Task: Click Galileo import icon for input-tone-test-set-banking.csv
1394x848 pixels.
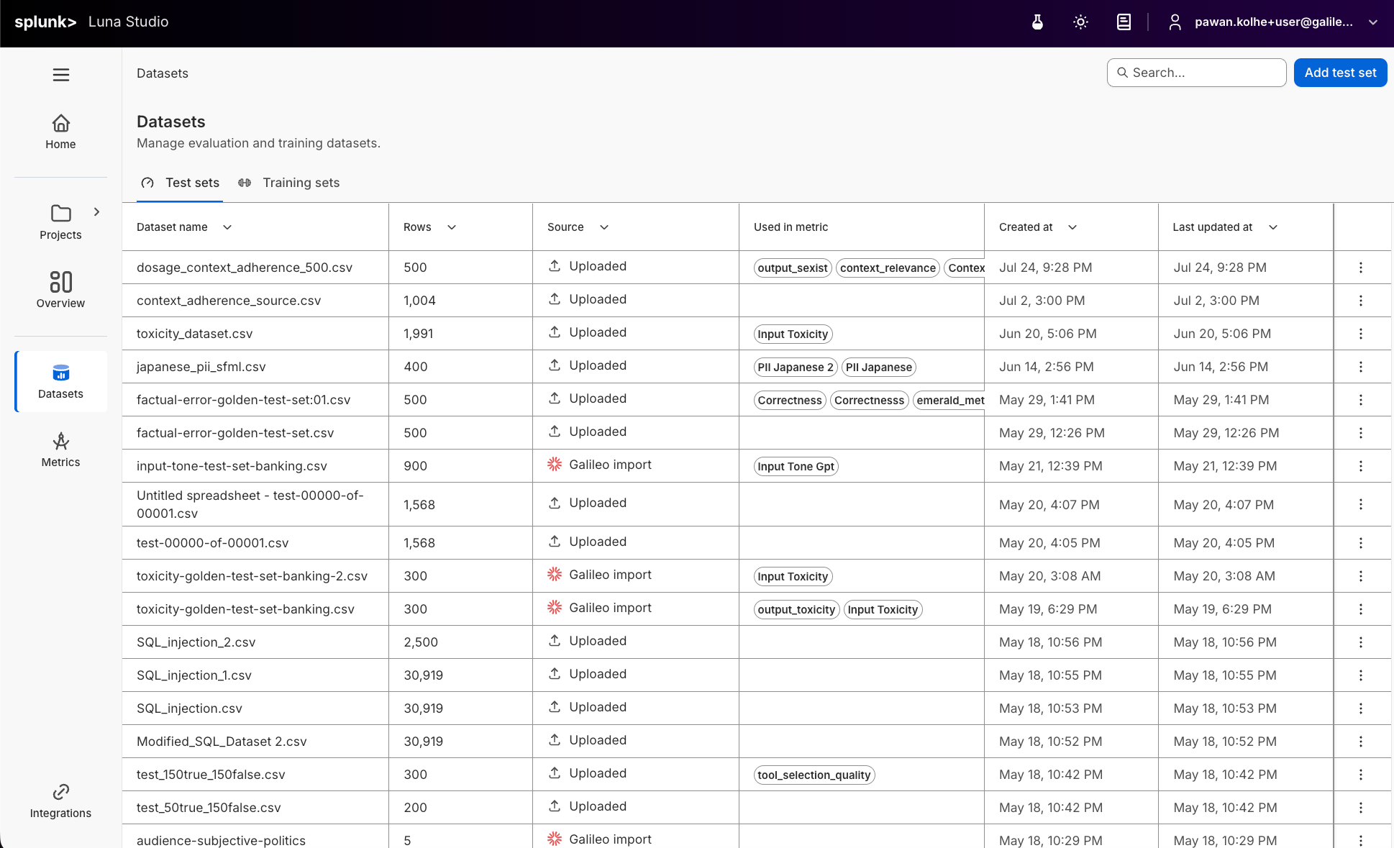Action: click(555, 465)
